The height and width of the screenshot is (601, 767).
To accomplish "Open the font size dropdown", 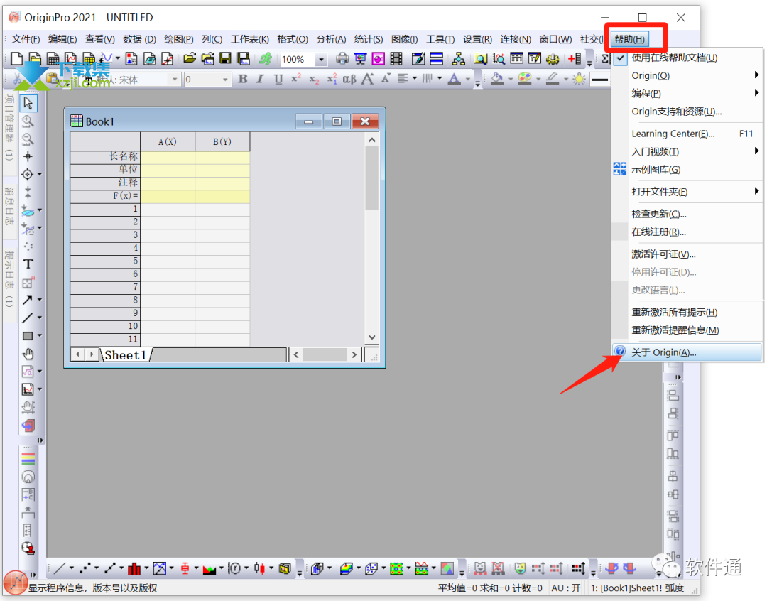I will point(225,80).
